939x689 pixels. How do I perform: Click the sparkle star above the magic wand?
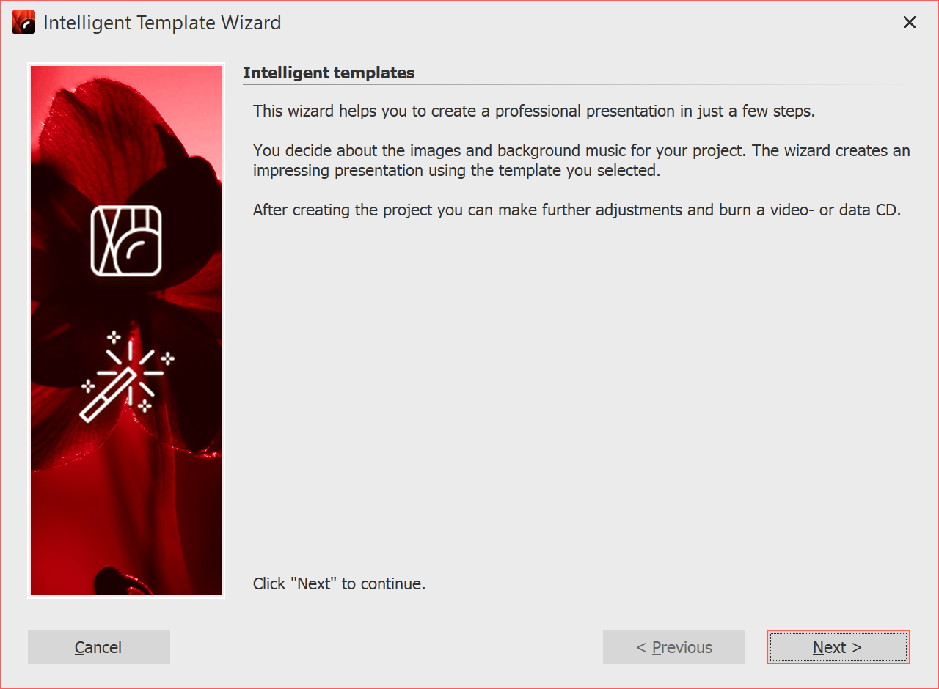114,337
